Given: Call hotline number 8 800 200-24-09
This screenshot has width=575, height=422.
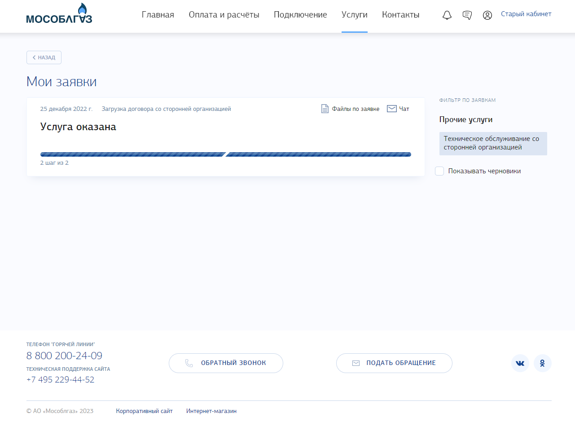Looking at the screenshot, I should pyautogui.click(x=64, y=356).
